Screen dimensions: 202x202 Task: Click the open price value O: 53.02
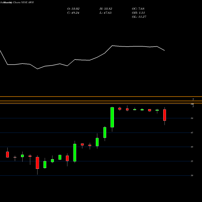73,9
